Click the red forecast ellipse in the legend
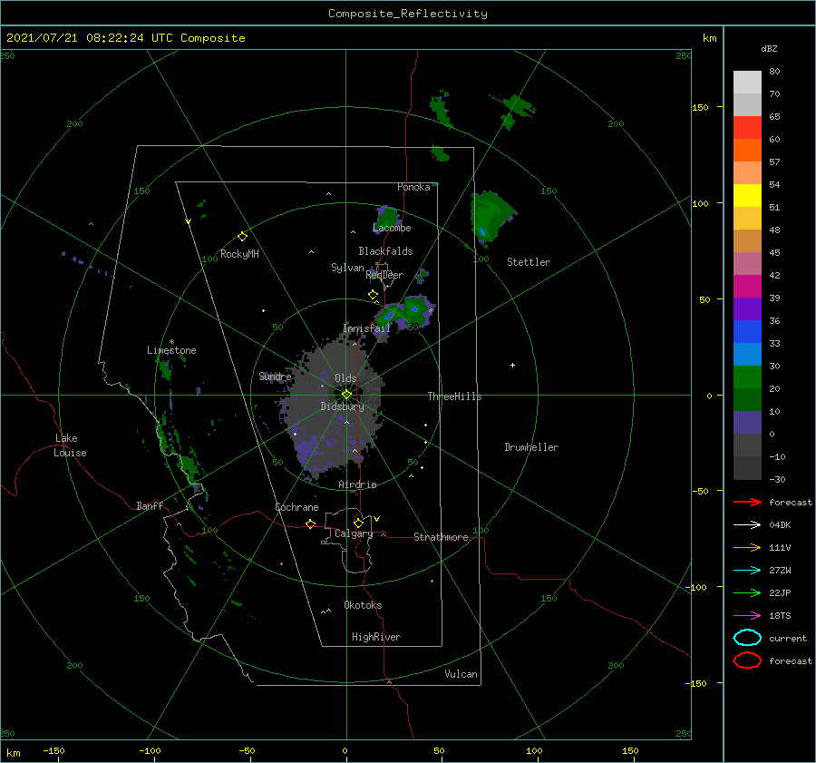 [x=747, y=660]
